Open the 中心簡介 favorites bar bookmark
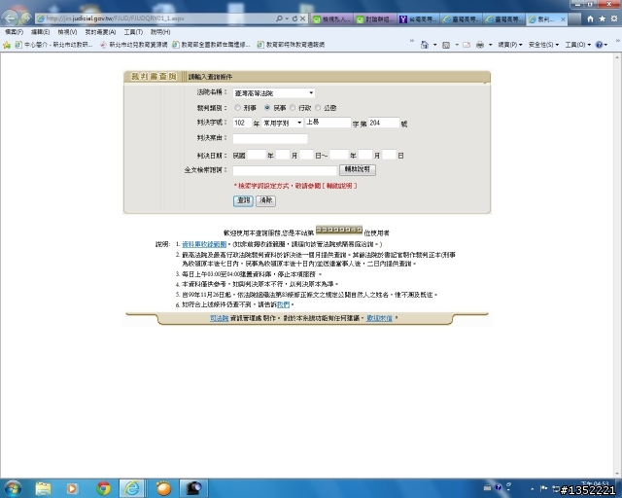 pyautogui.click(x=53, y=45)
